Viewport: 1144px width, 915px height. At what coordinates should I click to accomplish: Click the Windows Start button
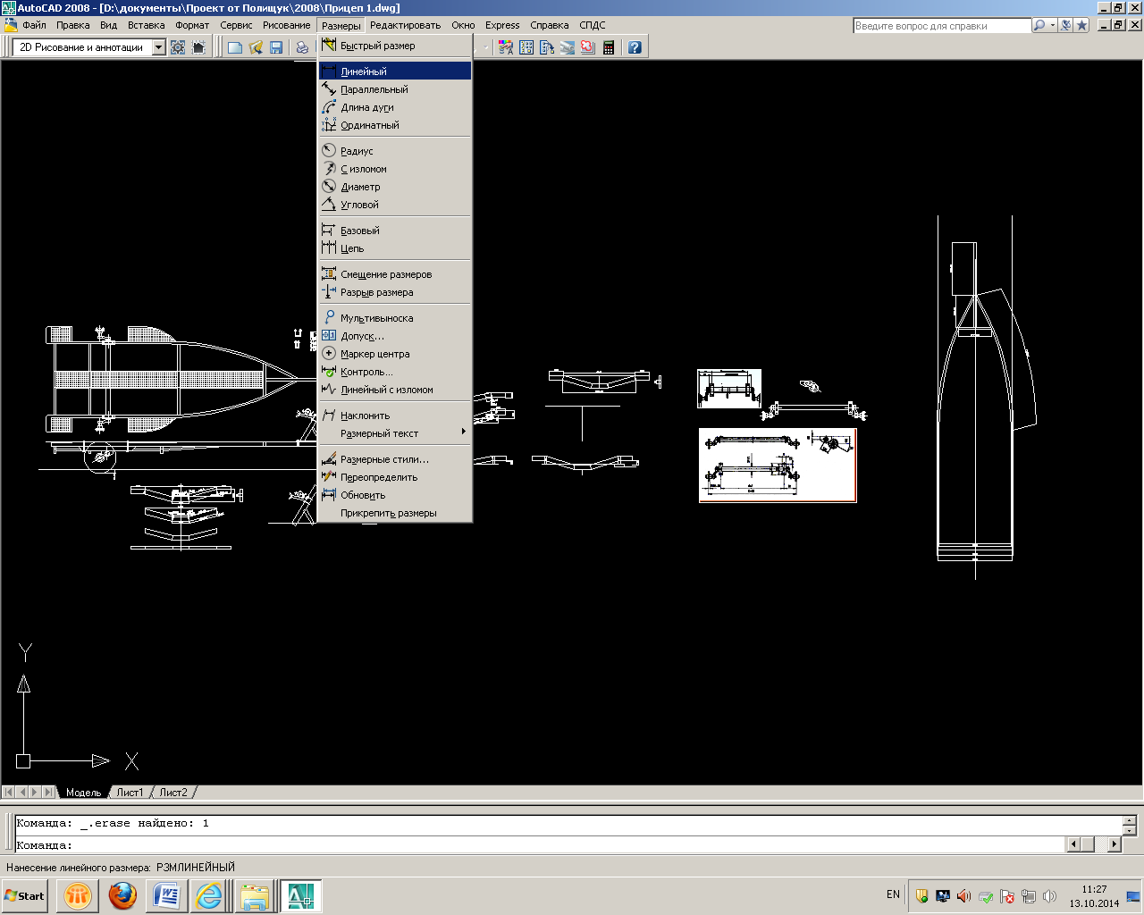[x=25, y=895]
